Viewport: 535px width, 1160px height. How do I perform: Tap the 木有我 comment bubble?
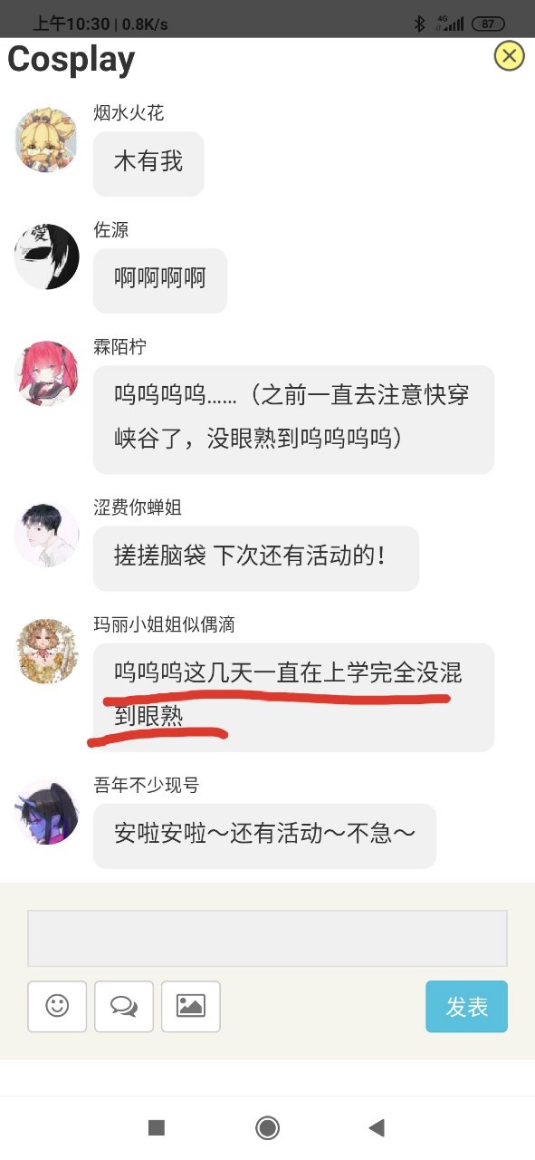(x=148, y=164)
